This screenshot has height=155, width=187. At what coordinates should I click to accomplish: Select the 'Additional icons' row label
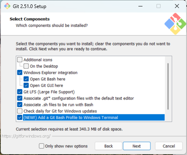click(38, 60)
